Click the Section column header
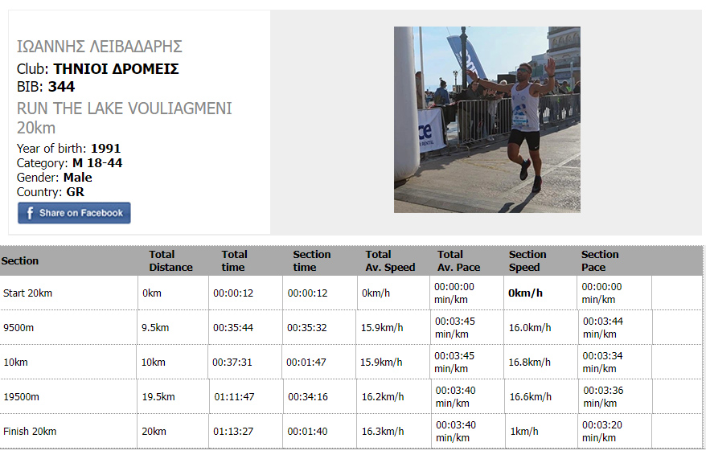706x463 pixels. pyautogui.click(x=20, y=260)
